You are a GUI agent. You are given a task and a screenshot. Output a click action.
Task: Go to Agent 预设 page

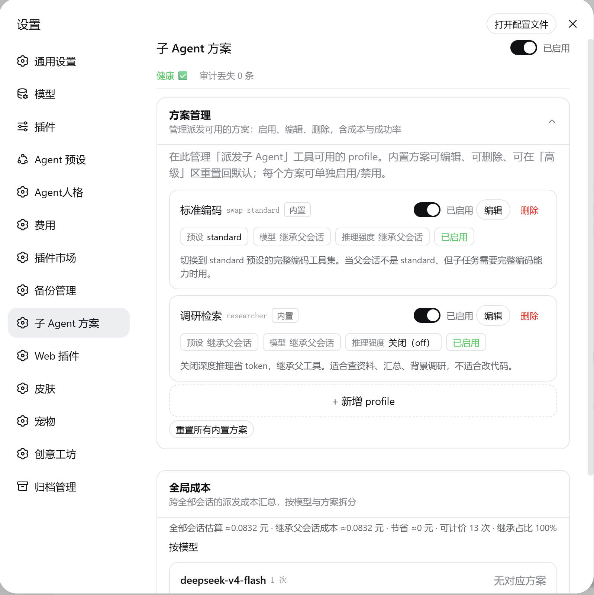69,160
